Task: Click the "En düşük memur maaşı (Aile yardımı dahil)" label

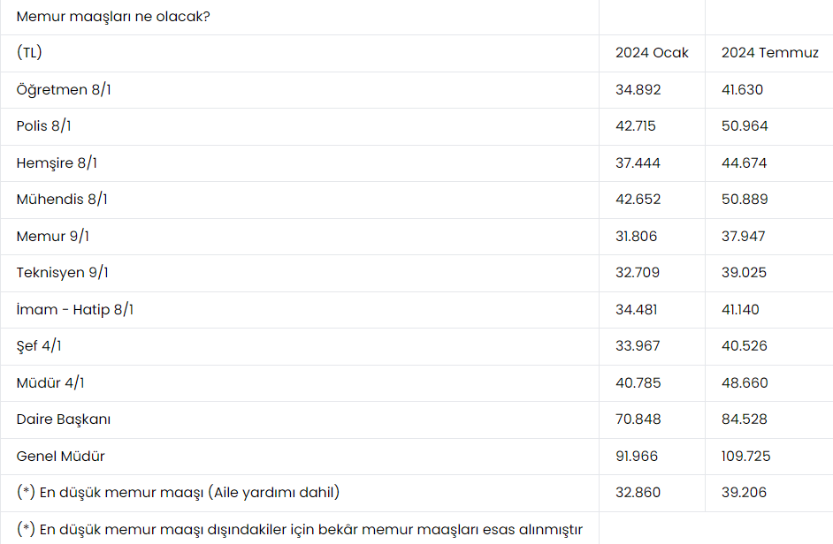Action: (x=178, y=493)
